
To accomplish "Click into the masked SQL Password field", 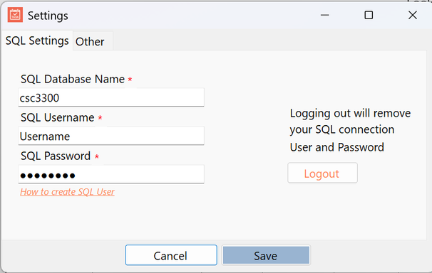I will (x=111, y=174).
